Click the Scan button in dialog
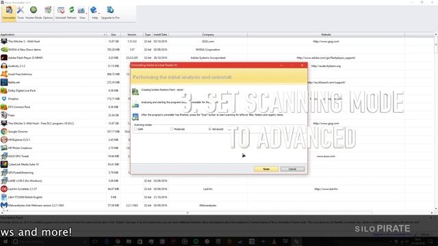Screen dimensions: 438x246 pyautogui.click(x=266, y=169)
